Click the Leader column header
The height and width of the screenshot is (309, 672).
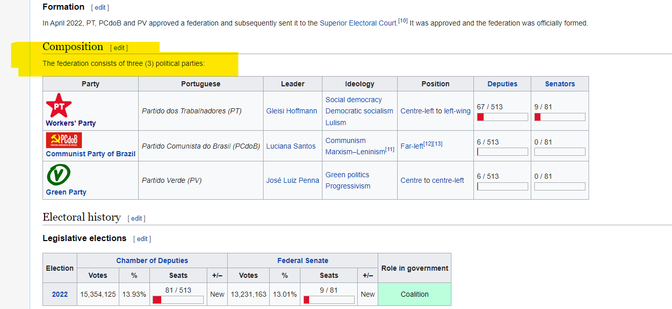[293, 84]
